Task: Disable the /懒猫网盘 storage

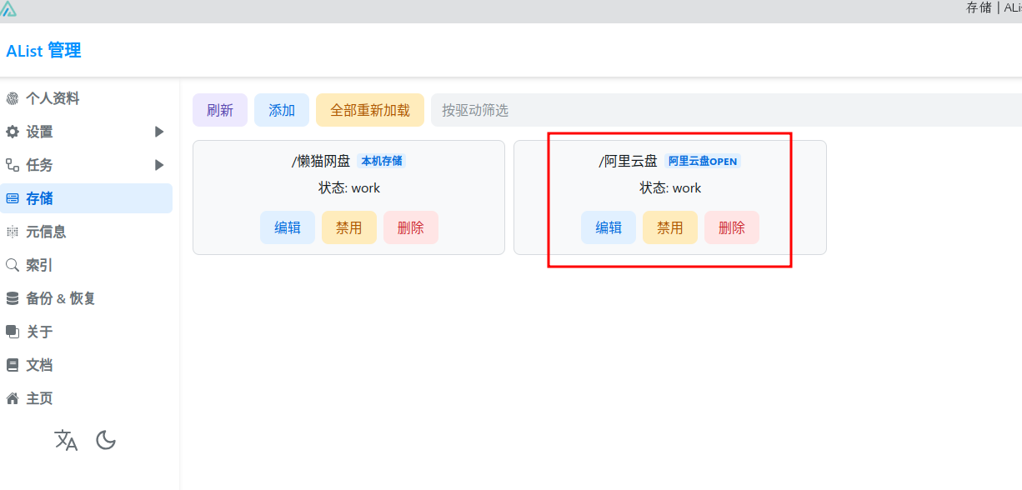Action: 349,227
